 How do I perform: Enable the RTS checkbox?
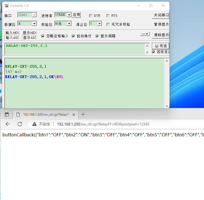point(108,16)
